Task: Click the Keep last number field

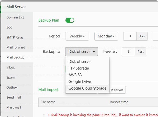Action: click(x=129, y=52)
